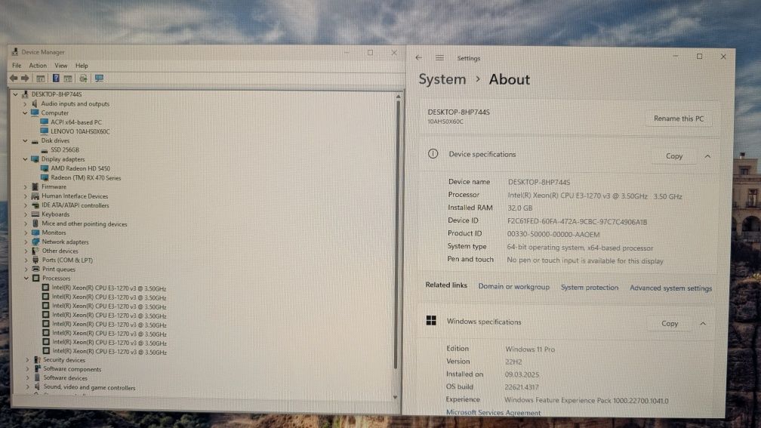The width and height of the screenshot is (761, 428).
Task: Click the Forward arrow in Device Manager toolbar
Action: 25,79
